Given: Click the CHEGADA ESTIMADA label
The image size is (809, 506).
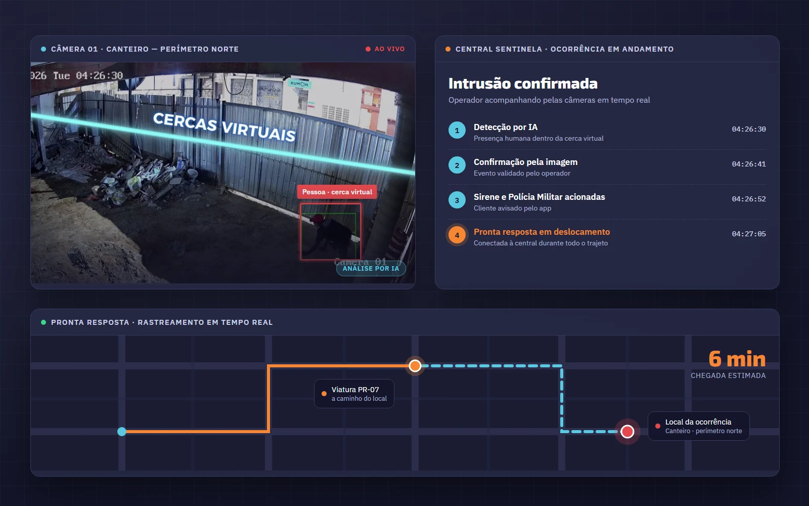Looking at the screenshot, I should click(x=728, y=375).
